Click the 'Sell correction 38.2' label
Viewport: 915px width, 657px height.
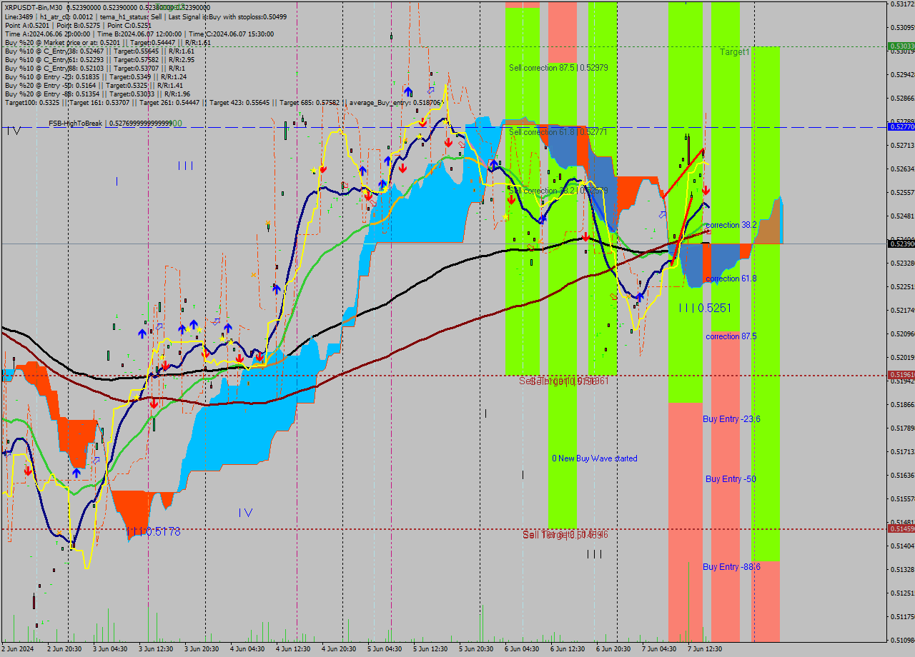point(558,191)
